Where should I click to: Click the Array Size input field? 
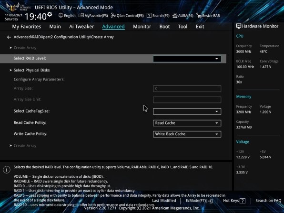tap(187, 89)
